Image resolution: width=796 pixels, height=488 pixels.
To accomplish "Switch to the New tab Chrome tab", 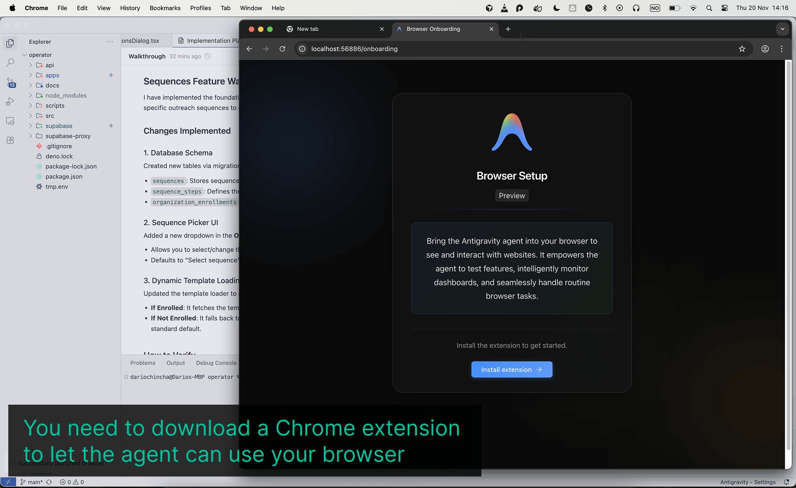I will coord(335,29).
